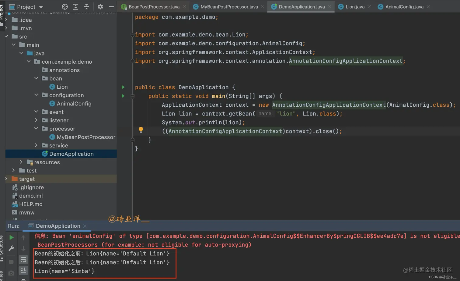
Task: Toggle soft-wrap in the Run console
Action: click(x=23, y=260)
